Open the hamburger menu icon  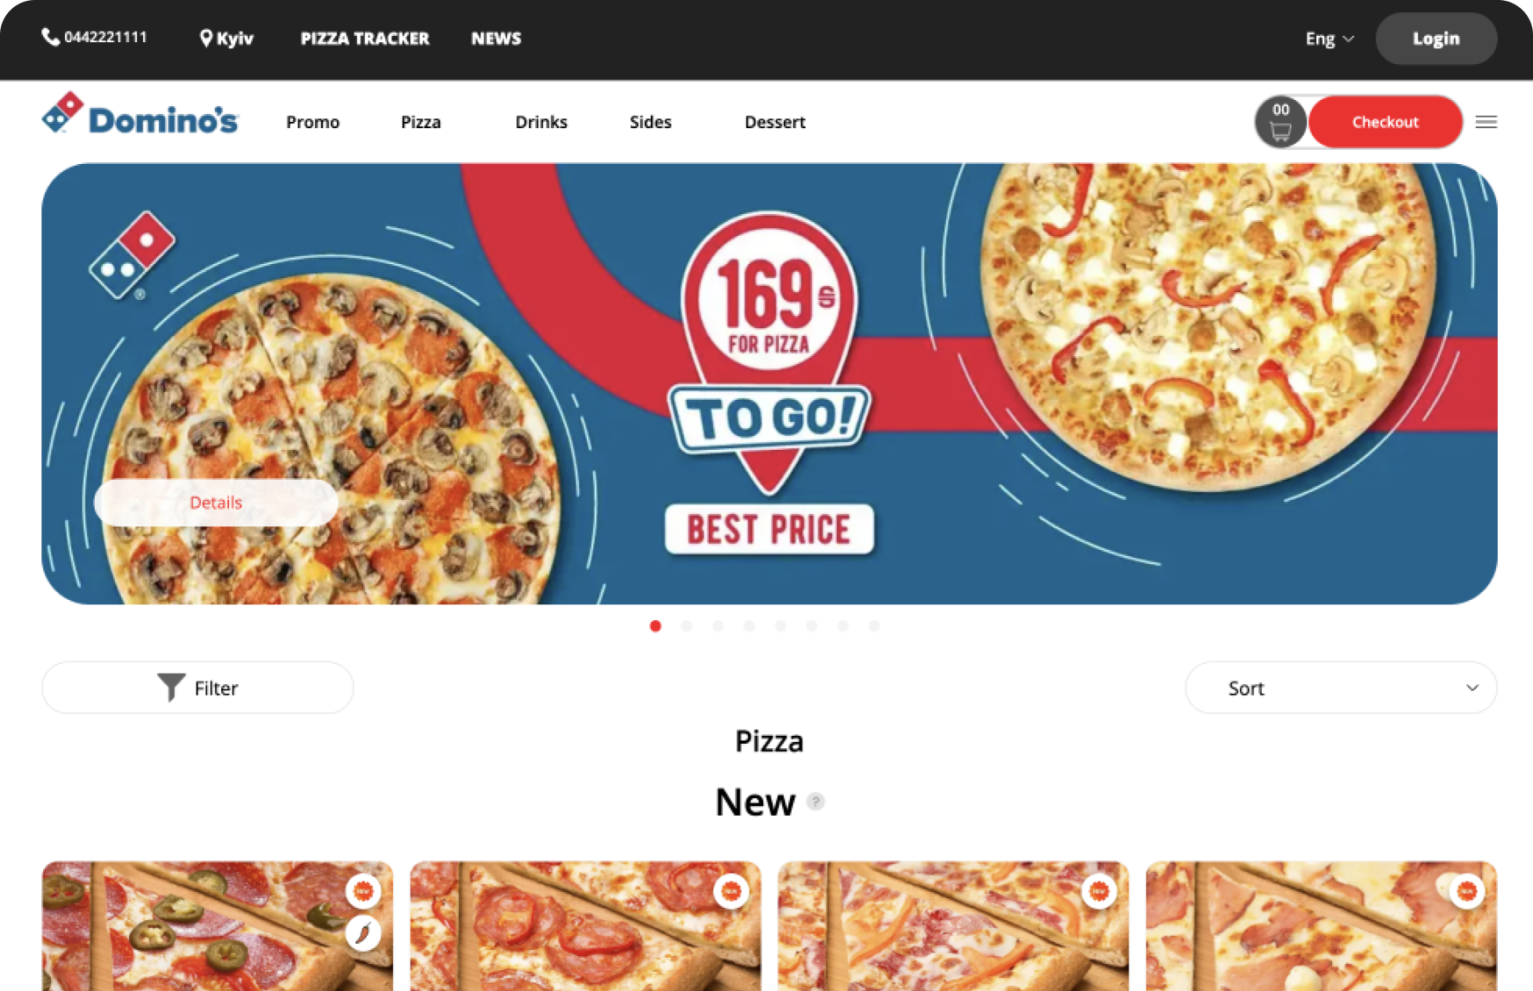click(x=1486, y=122)
